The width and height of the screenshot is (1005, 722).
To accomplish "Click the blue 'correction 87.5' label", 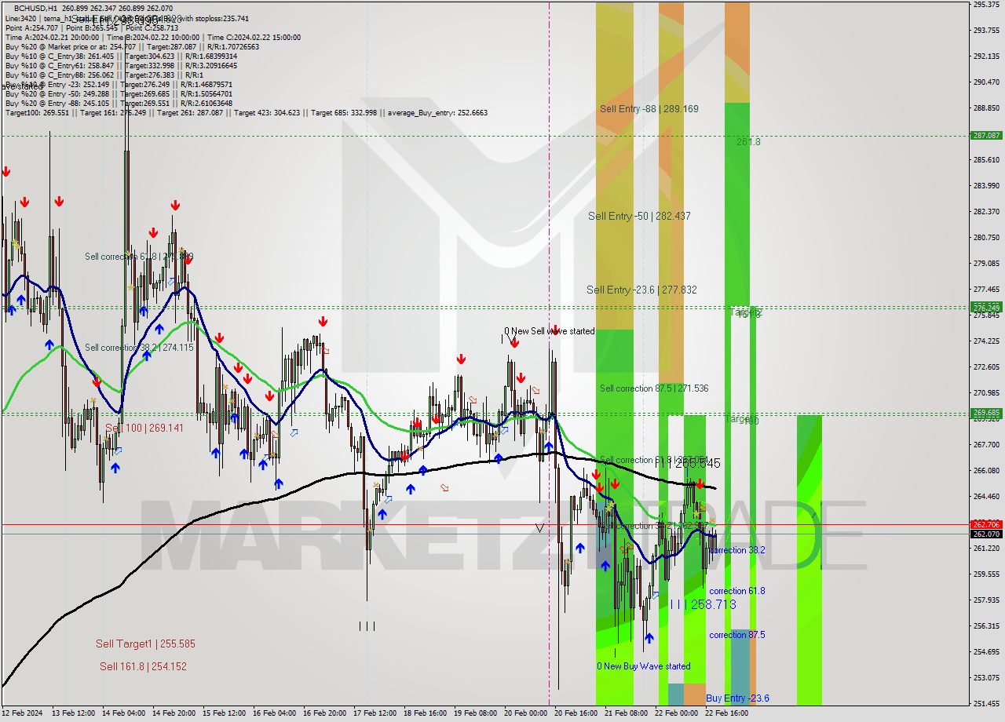I will pyautogui.click(x=736, y=635).
